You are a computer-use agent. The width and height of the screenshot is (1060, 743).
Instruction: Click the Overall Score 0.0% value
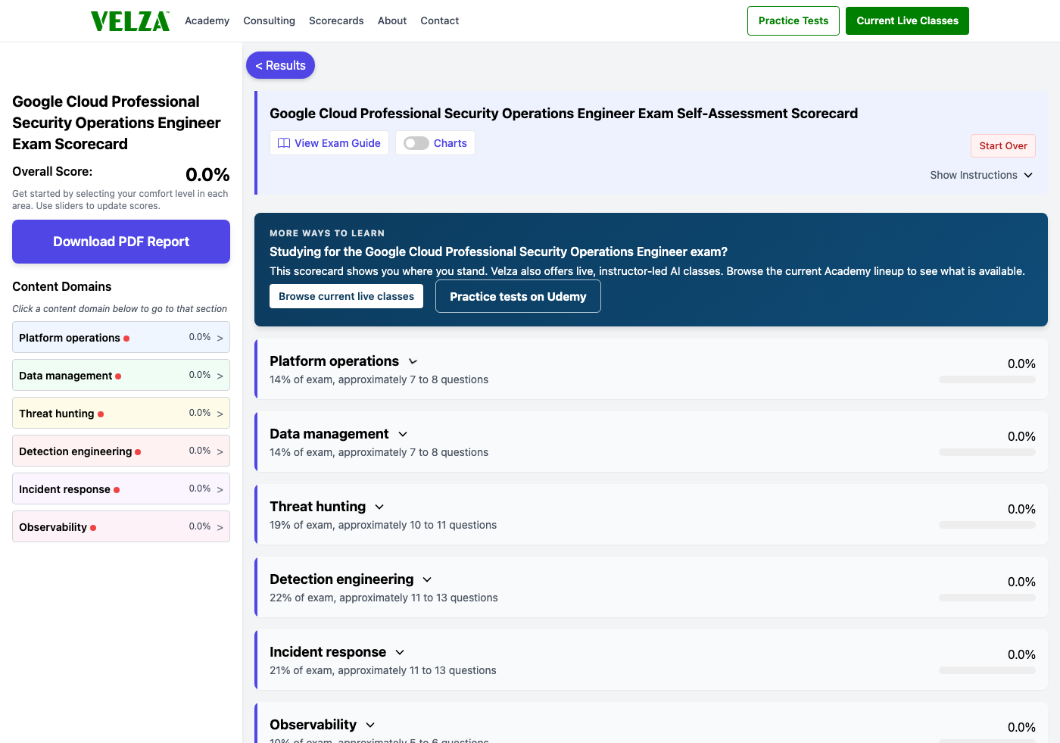coord(207,175)
